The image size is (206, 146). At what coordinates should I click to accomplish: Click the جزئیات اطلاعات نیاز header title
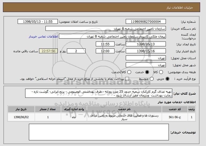(180, 8)
